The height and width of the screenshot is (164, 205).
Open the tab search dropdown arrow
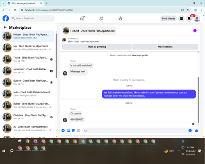coord(3,3)
